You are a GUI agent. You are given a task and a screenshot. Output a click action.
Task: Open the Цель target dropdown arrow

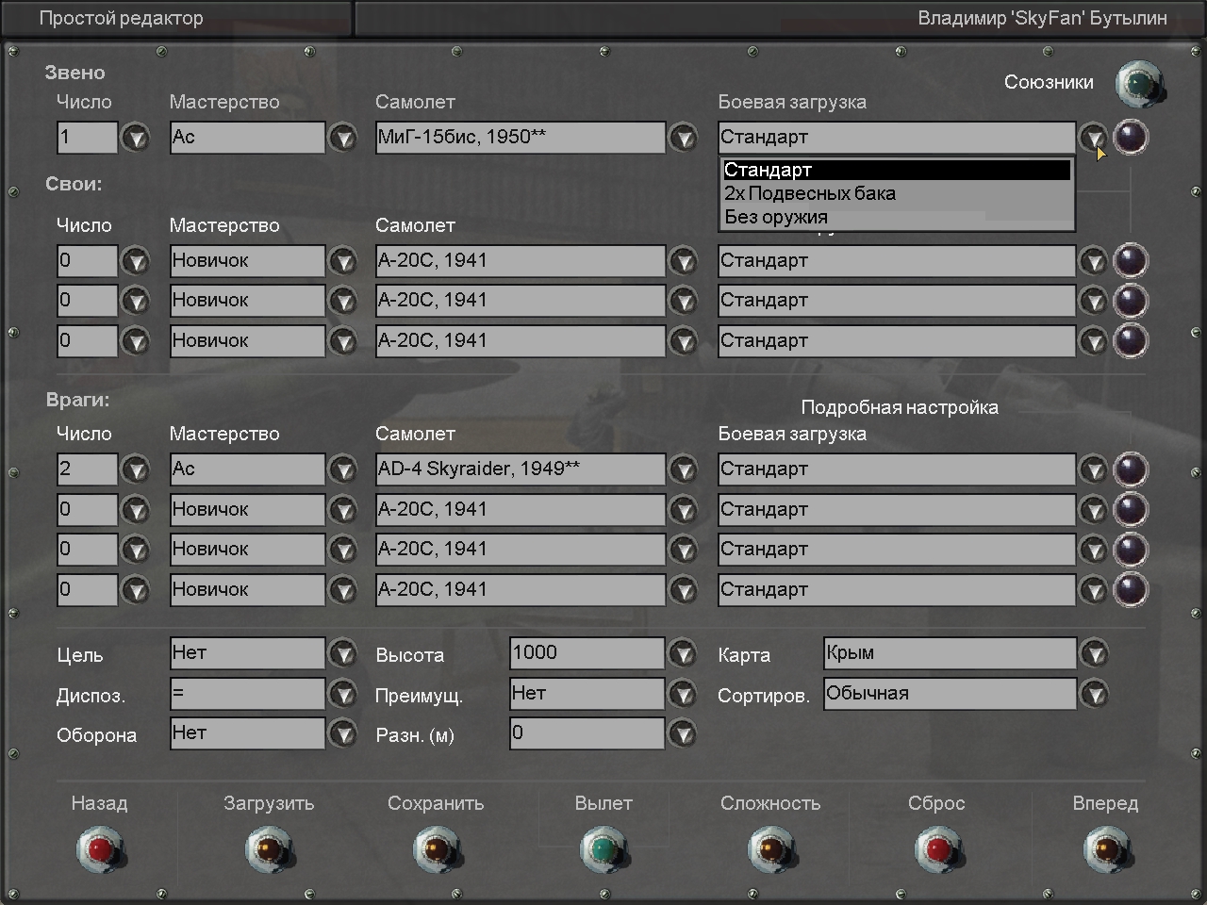click(343, 653)
